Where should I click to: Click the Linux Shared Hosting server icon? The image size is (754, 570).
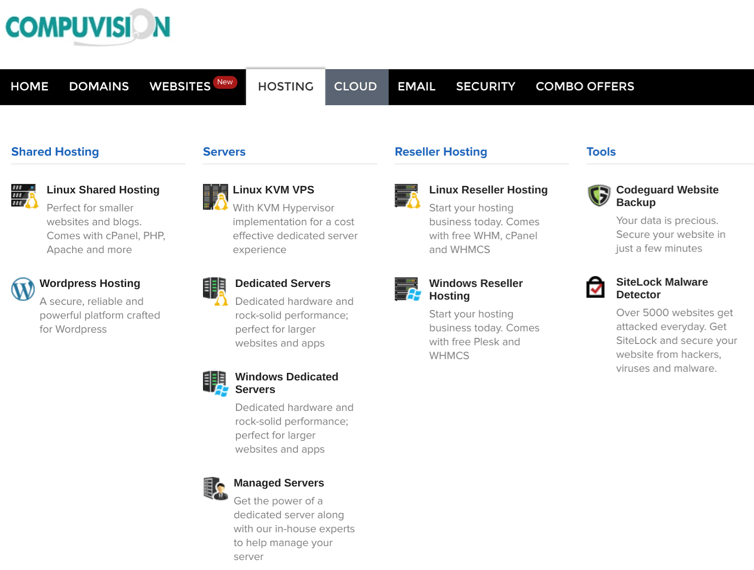(25, 196)
